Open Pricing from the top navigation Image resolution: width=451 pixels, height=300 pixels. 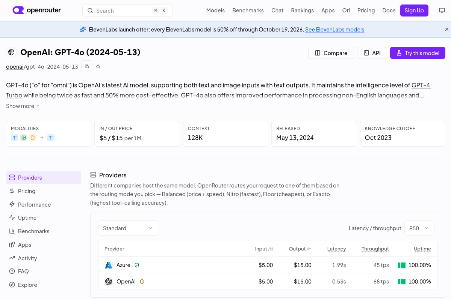(366, 10)
